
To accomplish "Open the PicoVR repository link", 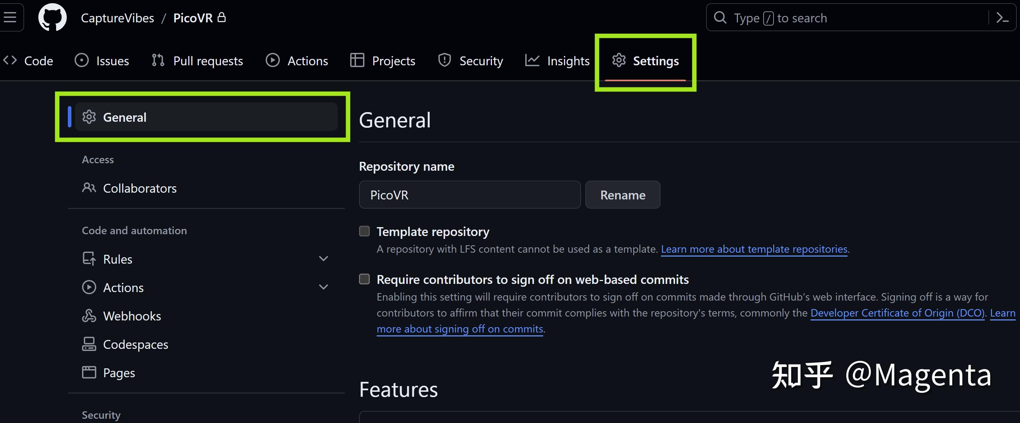I will point(193,18).
